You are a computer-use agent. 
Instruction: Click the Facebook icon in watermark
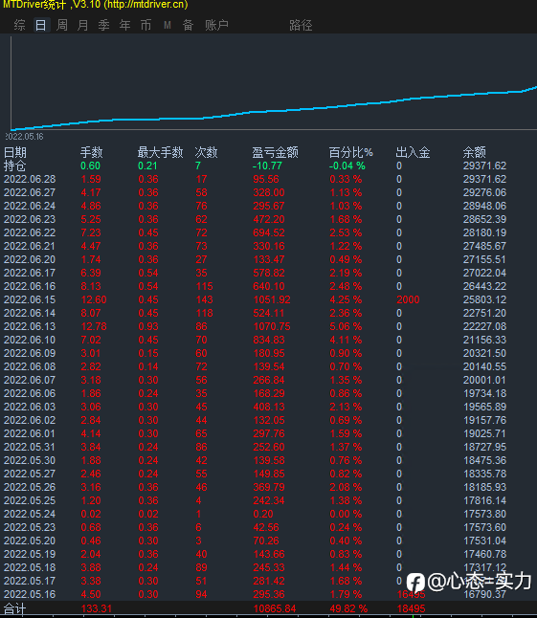pos(415,583)
